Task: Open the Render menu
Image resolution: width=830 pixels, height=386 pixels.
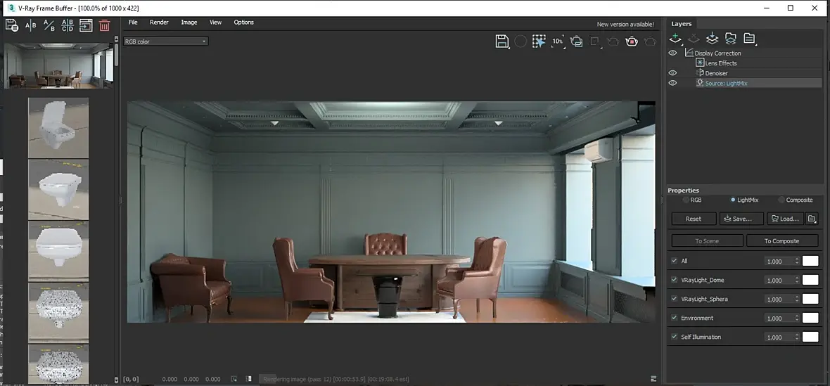Action: point(159,22)
